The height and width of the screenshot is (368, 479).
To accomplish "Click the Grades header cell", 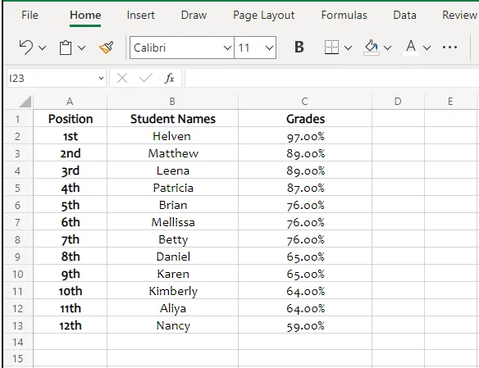I will 305,119.
